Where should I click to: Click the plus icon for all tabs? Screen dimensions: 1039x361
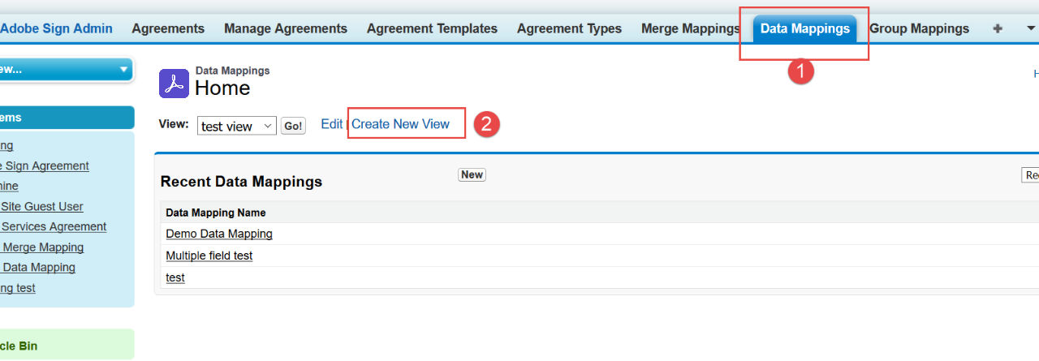998,28
